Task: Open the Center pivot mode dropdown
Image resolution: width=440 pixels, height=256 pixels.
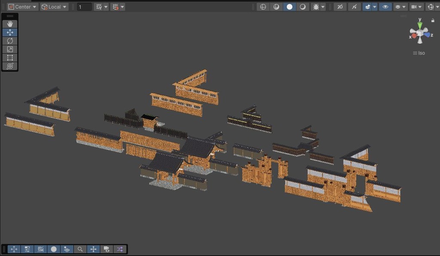Action: click(22, 7)
